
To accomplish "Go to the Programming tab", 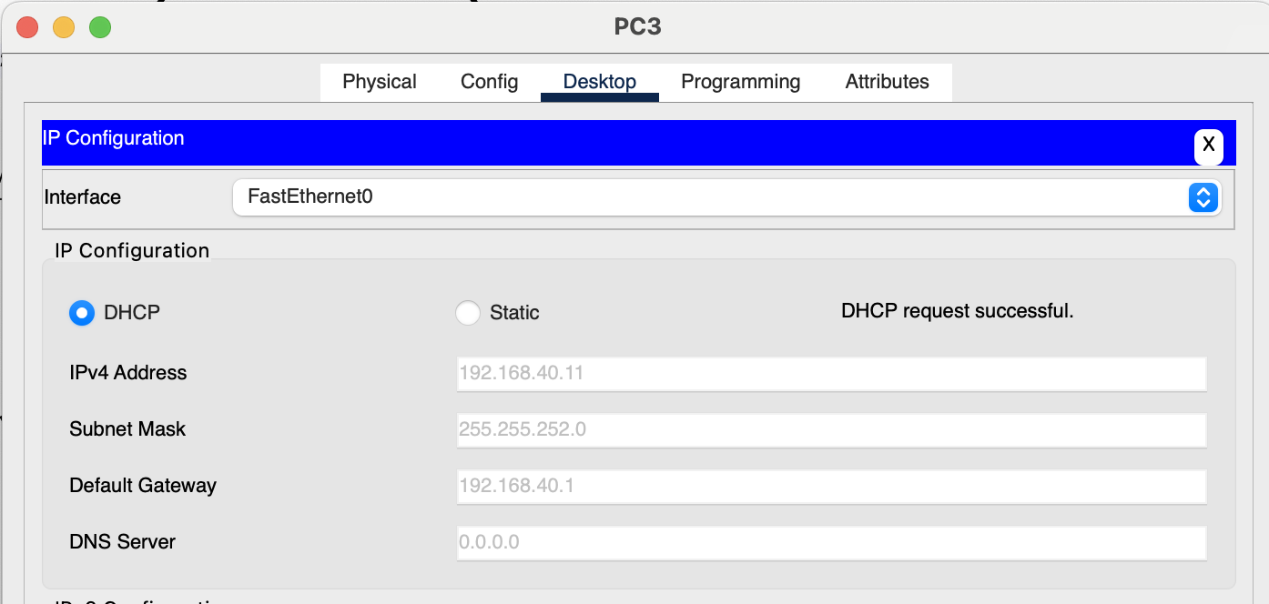I will point(741,82).
